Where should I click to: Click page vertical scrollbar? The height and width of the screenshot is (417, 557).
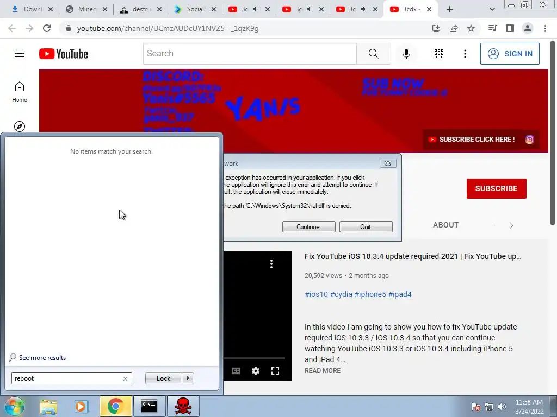point(553,133)
